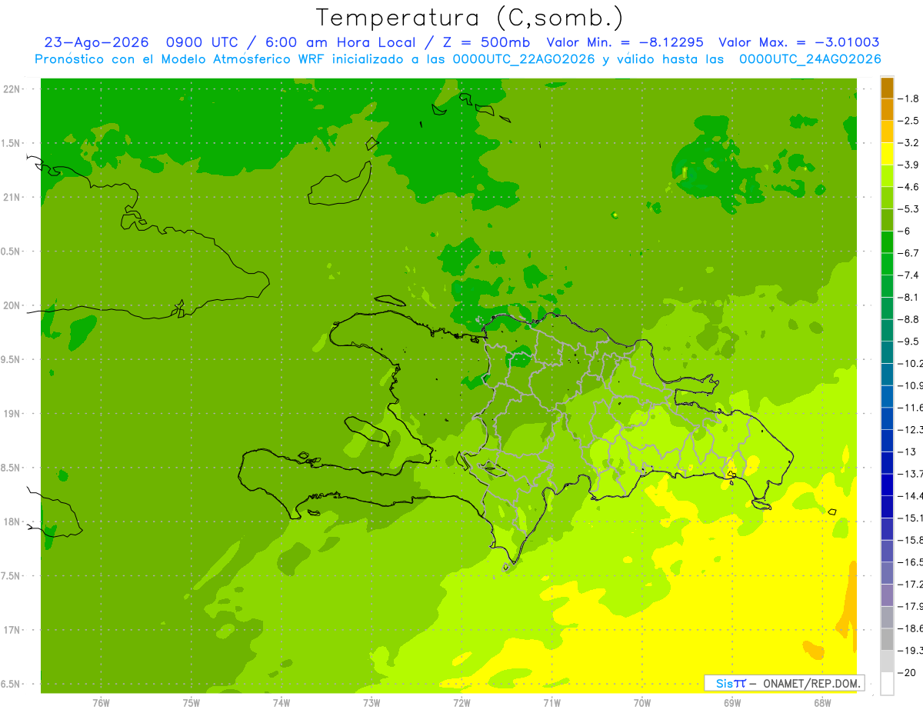Click the "-13" color scale label
The image size is (923, 713).
[x=907, y=451]
